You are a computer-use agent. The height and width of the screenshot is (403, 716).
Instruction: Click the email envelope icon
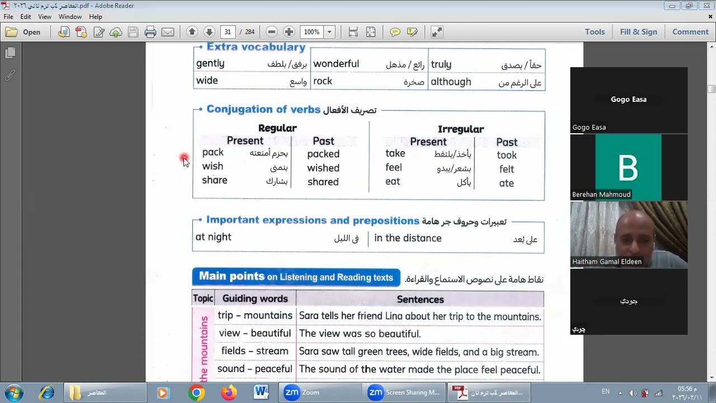pyautogui.click(x=168, y=32)
